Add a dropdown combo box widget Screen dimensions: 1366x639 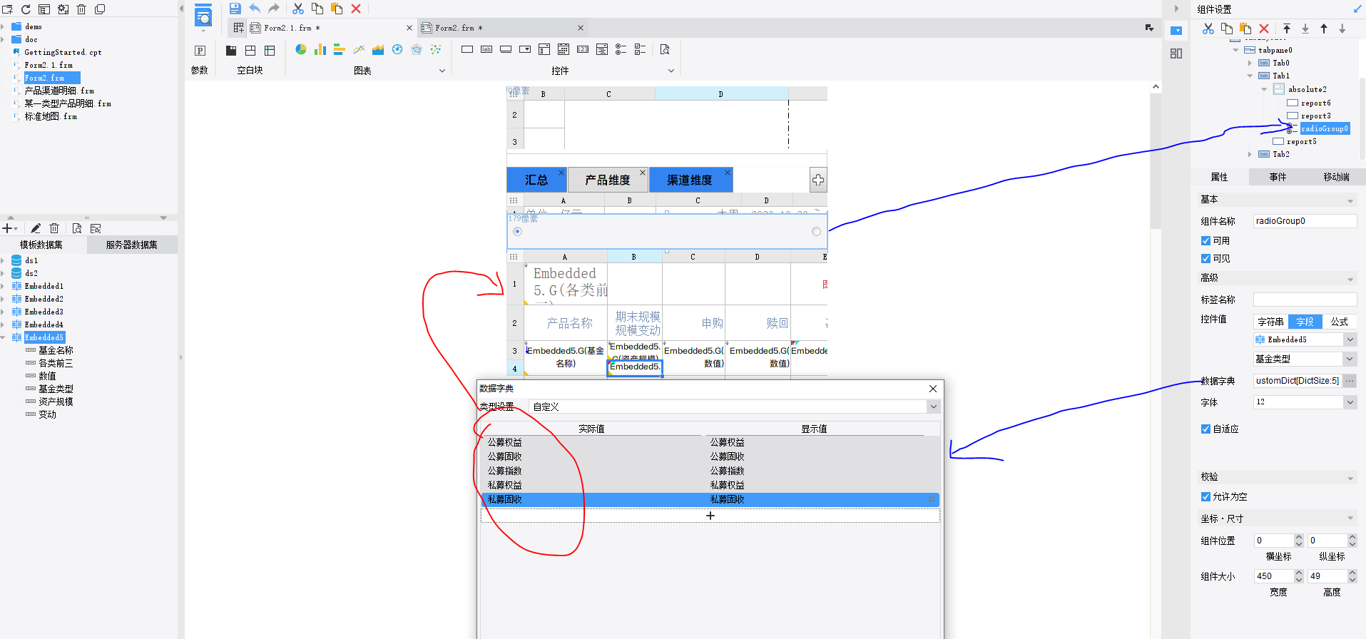coord(525,49)
